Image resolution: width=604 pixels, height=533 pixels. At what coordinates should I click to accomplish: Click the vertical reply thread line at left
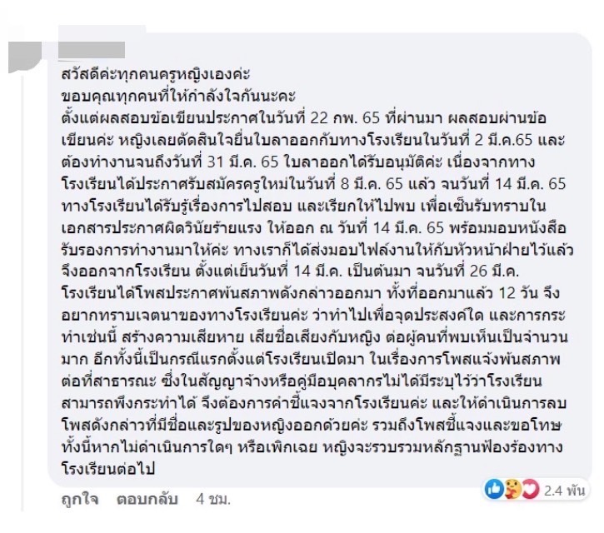(x=22, y=292)
